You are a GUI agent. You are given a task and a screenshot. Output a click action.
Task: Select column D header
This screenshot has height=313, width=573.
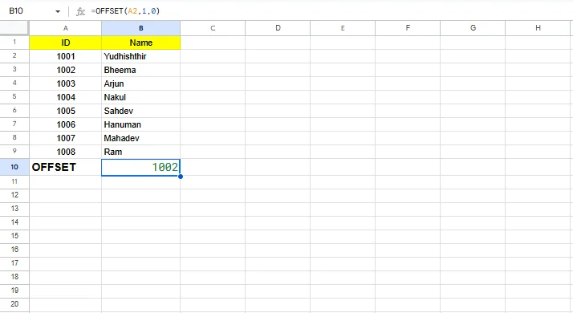click(x=278, y=28)
